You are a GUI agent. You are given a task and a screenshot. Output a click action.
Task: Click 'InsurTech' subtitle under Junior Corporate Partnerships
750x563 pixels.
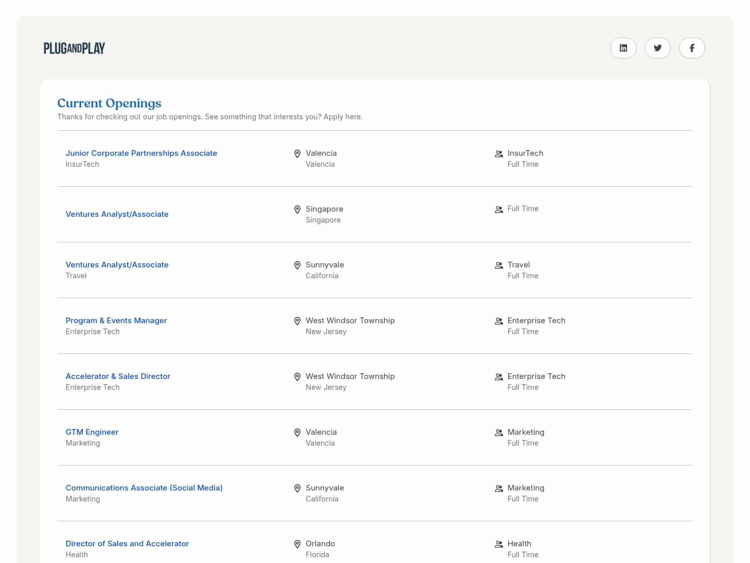point(82,164)
